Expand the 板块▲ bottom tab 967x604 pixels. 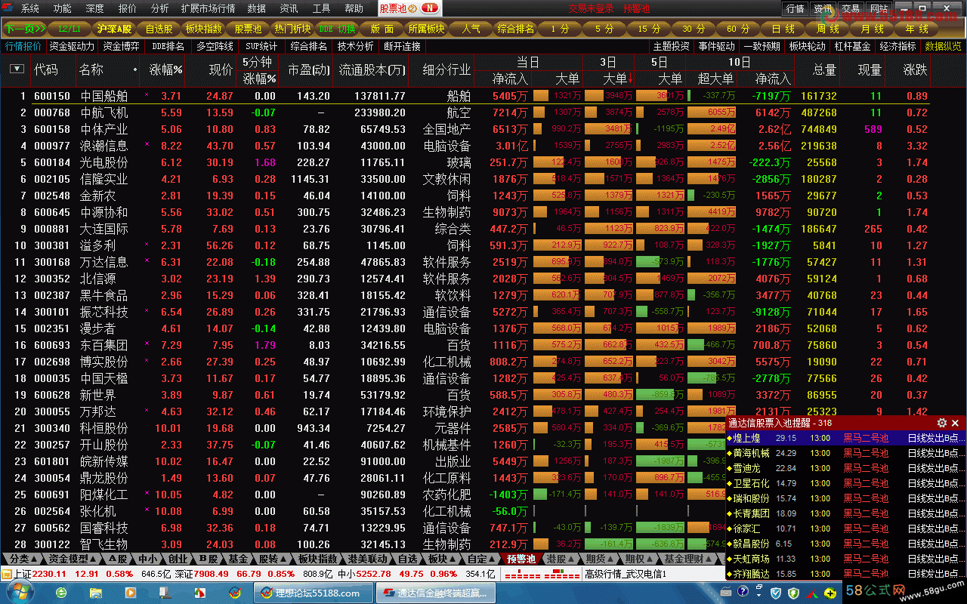(440, 559)
